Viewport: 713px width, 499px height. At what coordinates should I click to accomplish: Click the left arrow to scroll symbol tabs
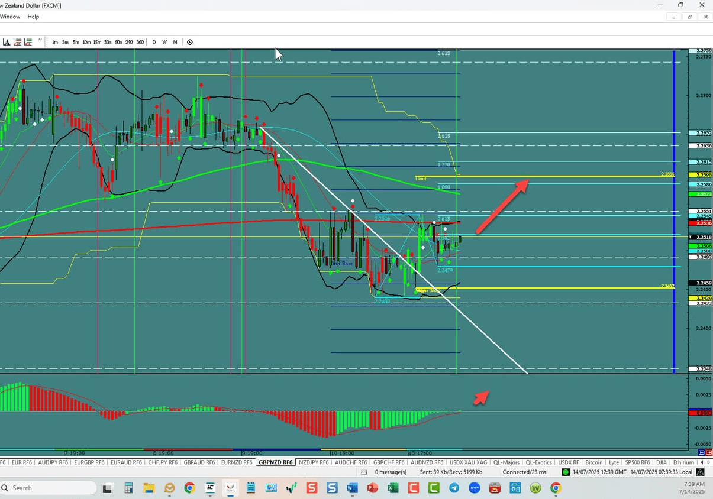click(x=703, y=462)
